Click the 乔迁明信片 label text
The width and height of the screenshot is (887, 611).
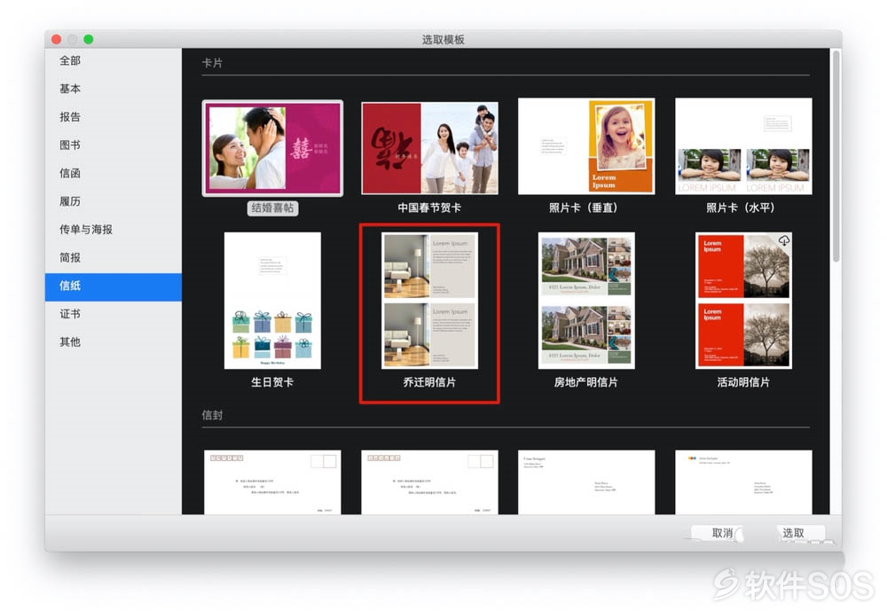pyautogui.click(x=429, y=382)
